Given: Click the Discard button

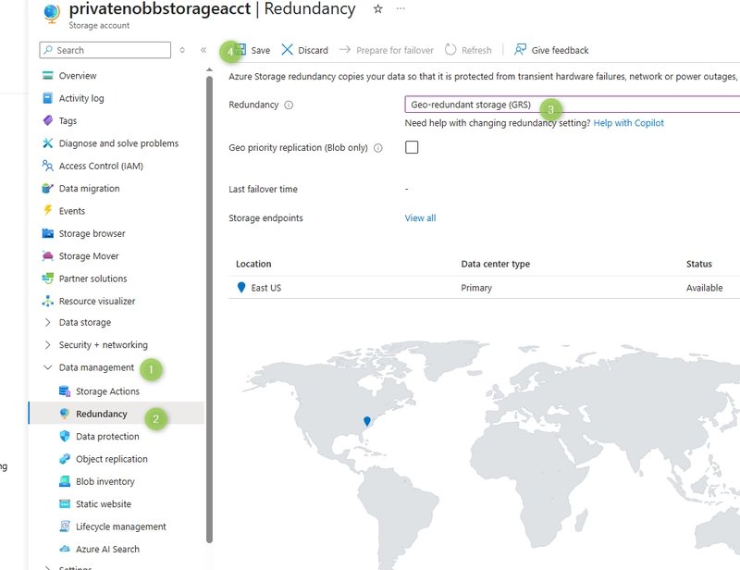Looking at the screenshot, I should click(x=305, y=50).
